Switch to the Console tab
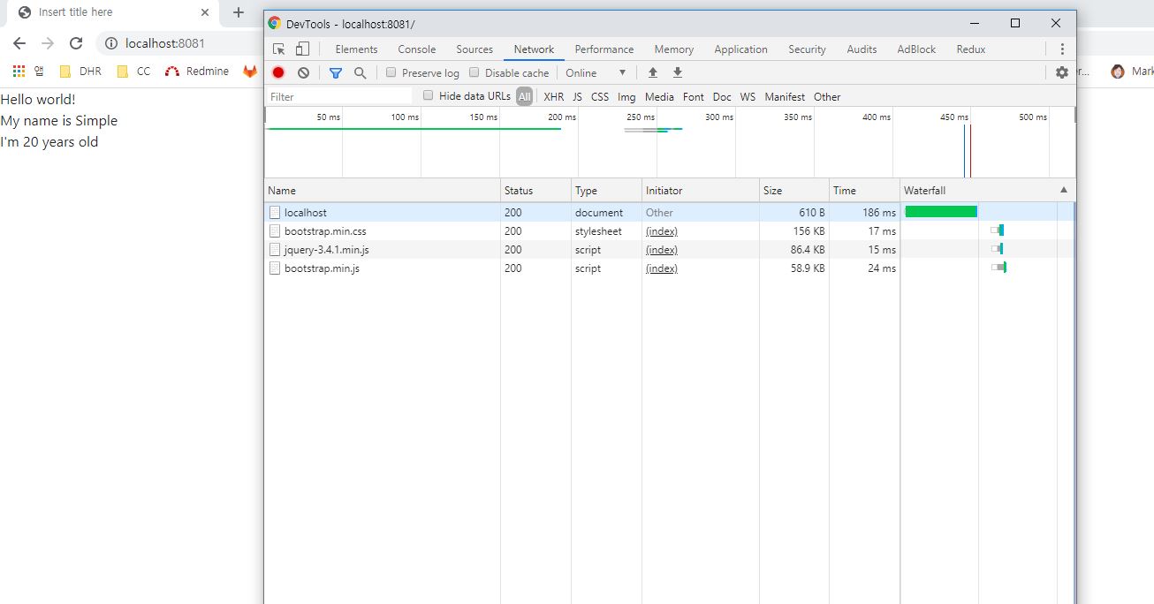 coord(416,49)
